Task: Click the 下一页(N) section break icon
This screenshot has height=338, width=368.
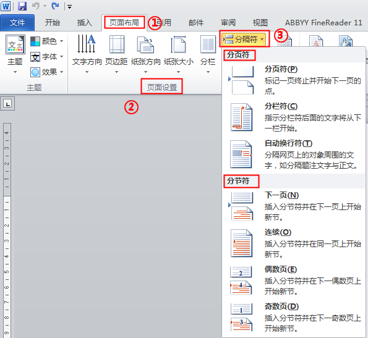Action: point(241,206)
